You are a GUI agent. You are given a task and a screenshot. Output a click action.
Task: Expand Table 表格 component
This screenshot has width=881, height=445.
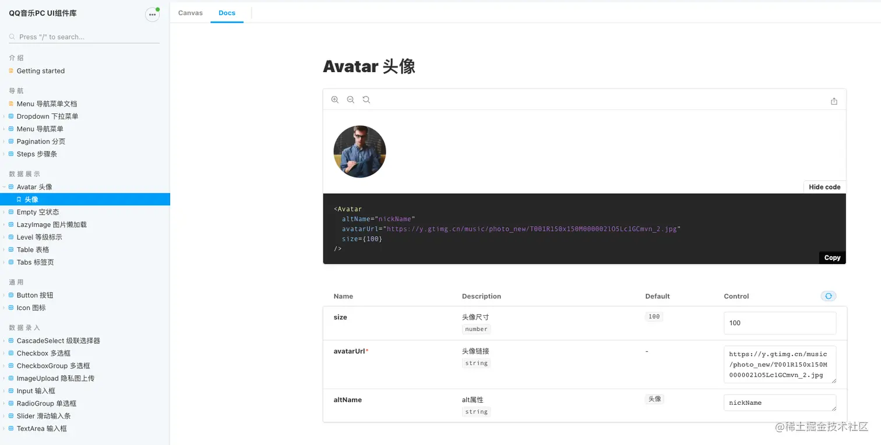(33, 250)
